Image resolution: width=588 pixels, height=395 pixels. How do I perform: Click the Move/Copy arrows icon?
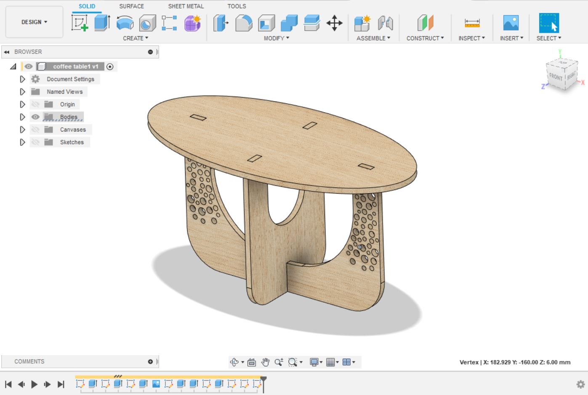tap(334, 23)
